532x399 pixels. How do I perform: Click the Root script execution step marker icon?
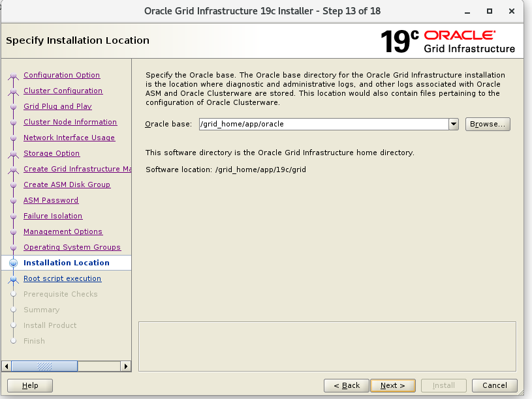13,279
